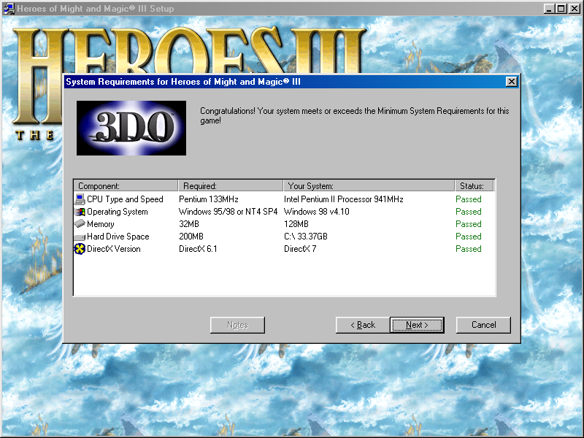Click the Operating System Windows flag icon
This screenshot has height=438, width=584.
click(x=80, y=212)
